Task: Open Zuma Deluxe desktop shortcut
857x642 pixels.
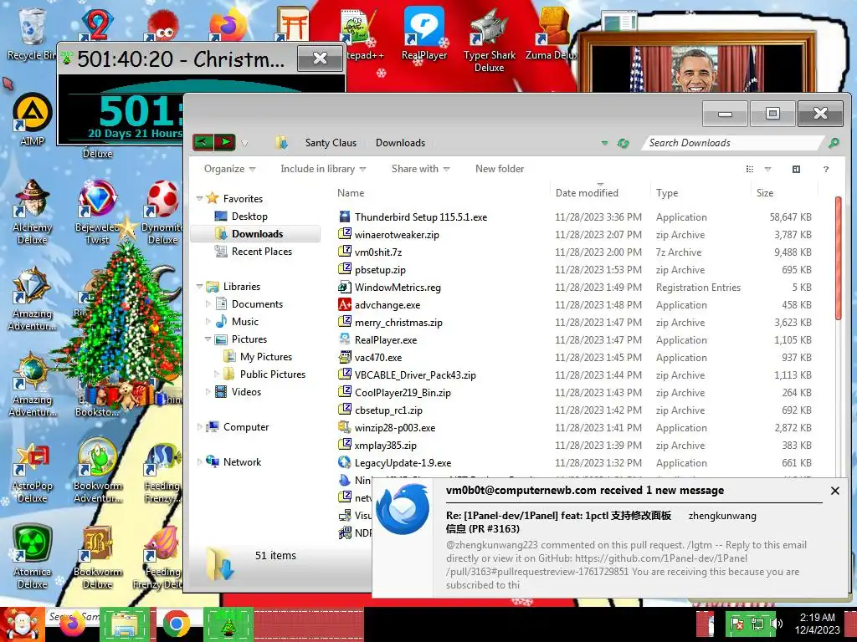Action: pyautogui.click(x=552, y=33)
